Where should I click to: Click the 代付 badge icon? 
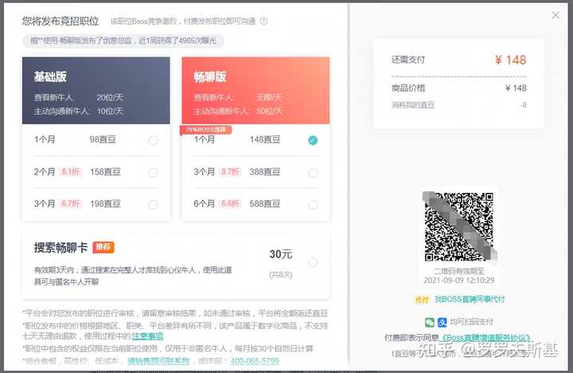coord(422,300)
